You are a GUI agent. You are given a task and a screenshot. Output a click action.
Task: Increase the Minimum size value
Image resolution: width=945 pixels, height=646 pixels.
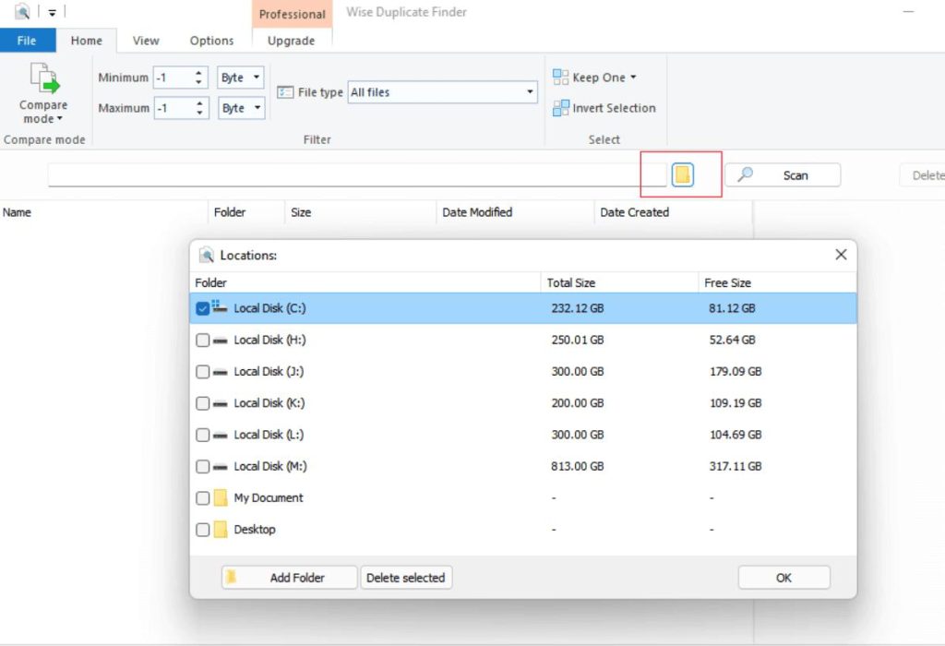click(198, 73)
